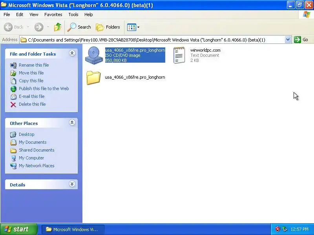Click the red security shield tray icon
Screen dimensions: 314x235
[x=277, y=229]
